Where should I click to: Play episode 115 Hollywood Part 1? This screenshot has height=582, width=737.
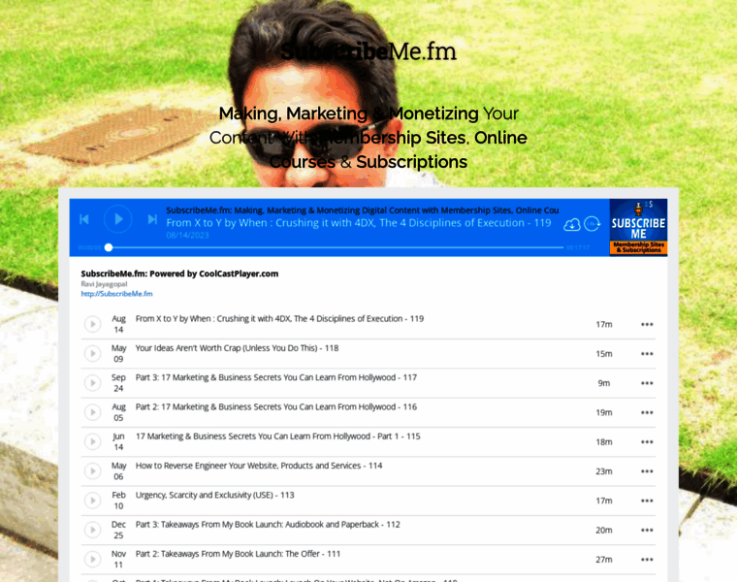point(92,441)
